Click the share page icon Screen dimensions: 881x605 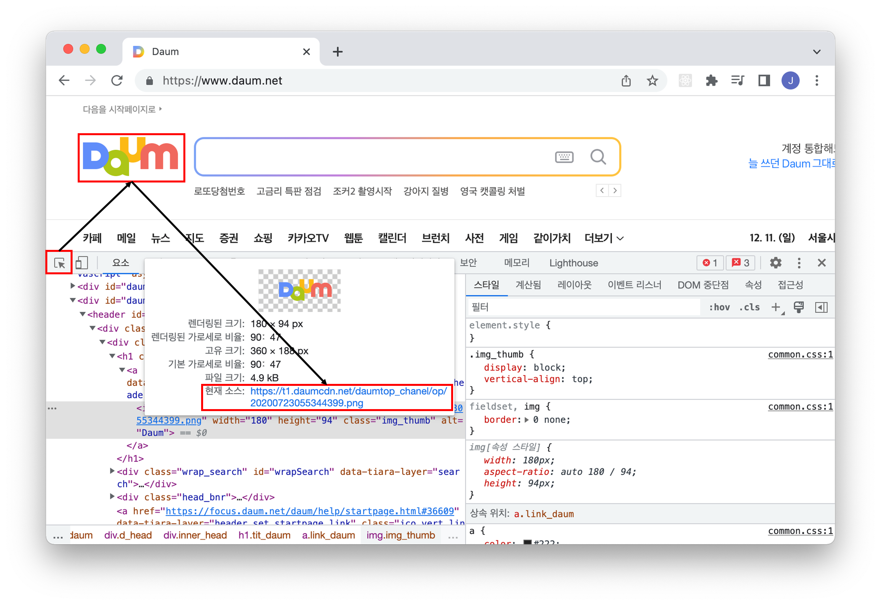pyautogui.click(x=626, y=81)
